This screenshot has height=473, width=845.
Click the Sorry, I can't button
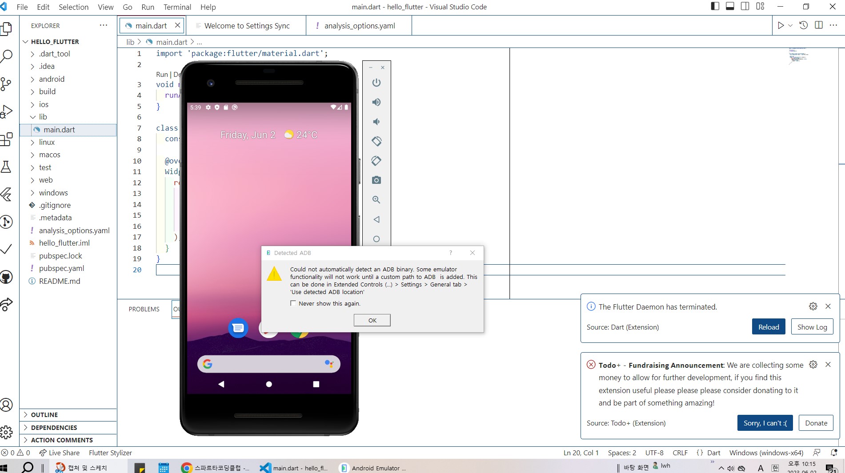coord(765,423)
